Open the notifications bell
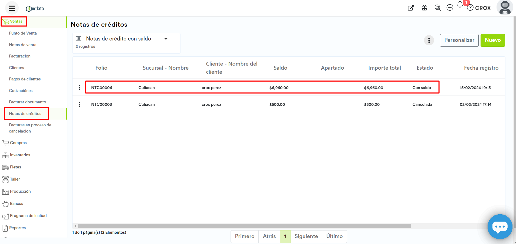Image resolution: width=516 pixels, height=244 pixels. click(x=460, y=5)
